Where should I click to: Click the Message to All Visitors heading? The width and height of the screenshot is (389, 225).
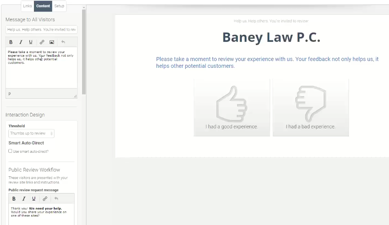pos(30,20)
